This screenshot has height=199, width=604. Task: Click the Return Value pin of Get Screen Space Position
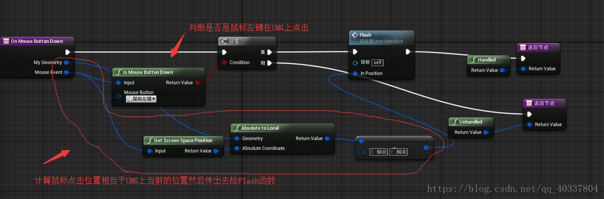pyautogui.click(x=216, y=151)
